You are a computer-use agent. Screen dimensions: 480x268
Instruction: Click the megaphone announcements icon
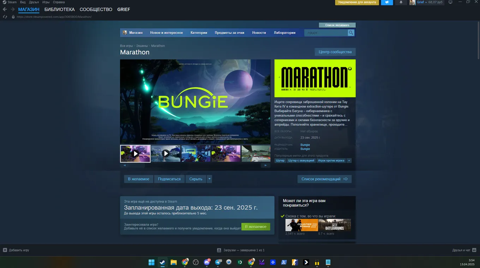click(x=387, y=2)
